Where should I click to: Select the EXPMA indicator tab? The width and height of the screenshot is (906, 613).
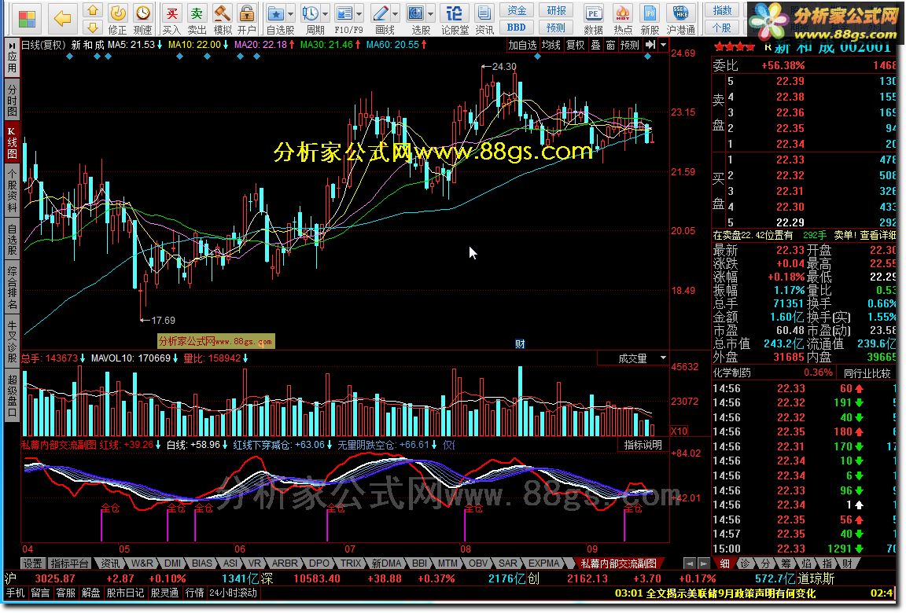(x=543, y=563)
